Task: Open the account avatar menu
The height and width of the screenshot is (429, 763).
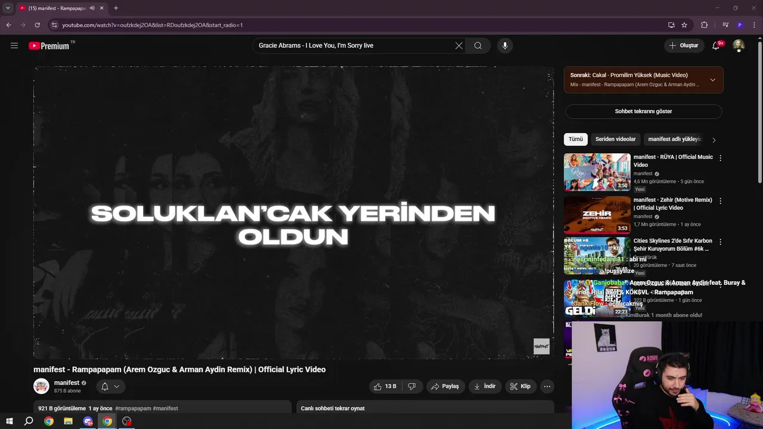Action: coord(739,45)
